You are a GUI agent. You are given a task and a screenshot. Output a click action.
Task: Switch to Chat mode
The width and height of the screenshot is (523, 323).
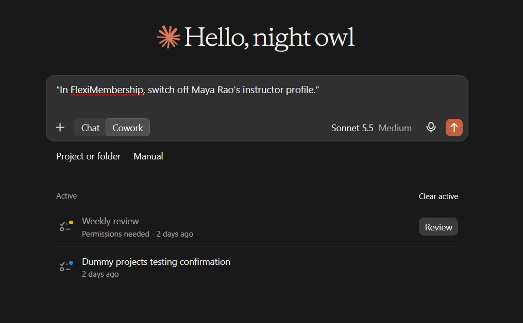(90, 128)
